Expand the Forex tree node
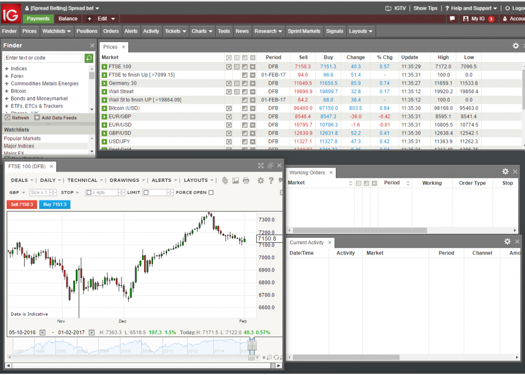 pos(6,76)
